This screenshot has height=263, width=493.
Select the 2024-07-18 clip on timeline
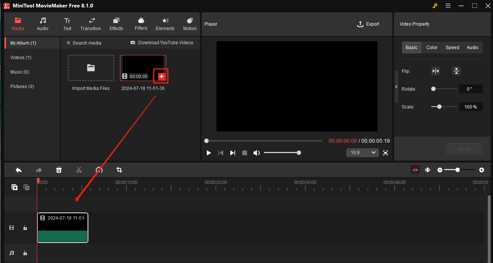(x=63, y=228)
